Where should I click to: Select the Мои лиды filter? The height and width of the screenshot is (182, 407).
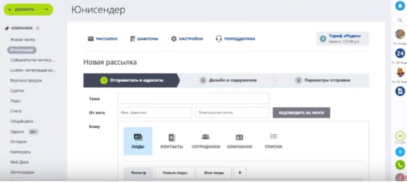[214, 172]
